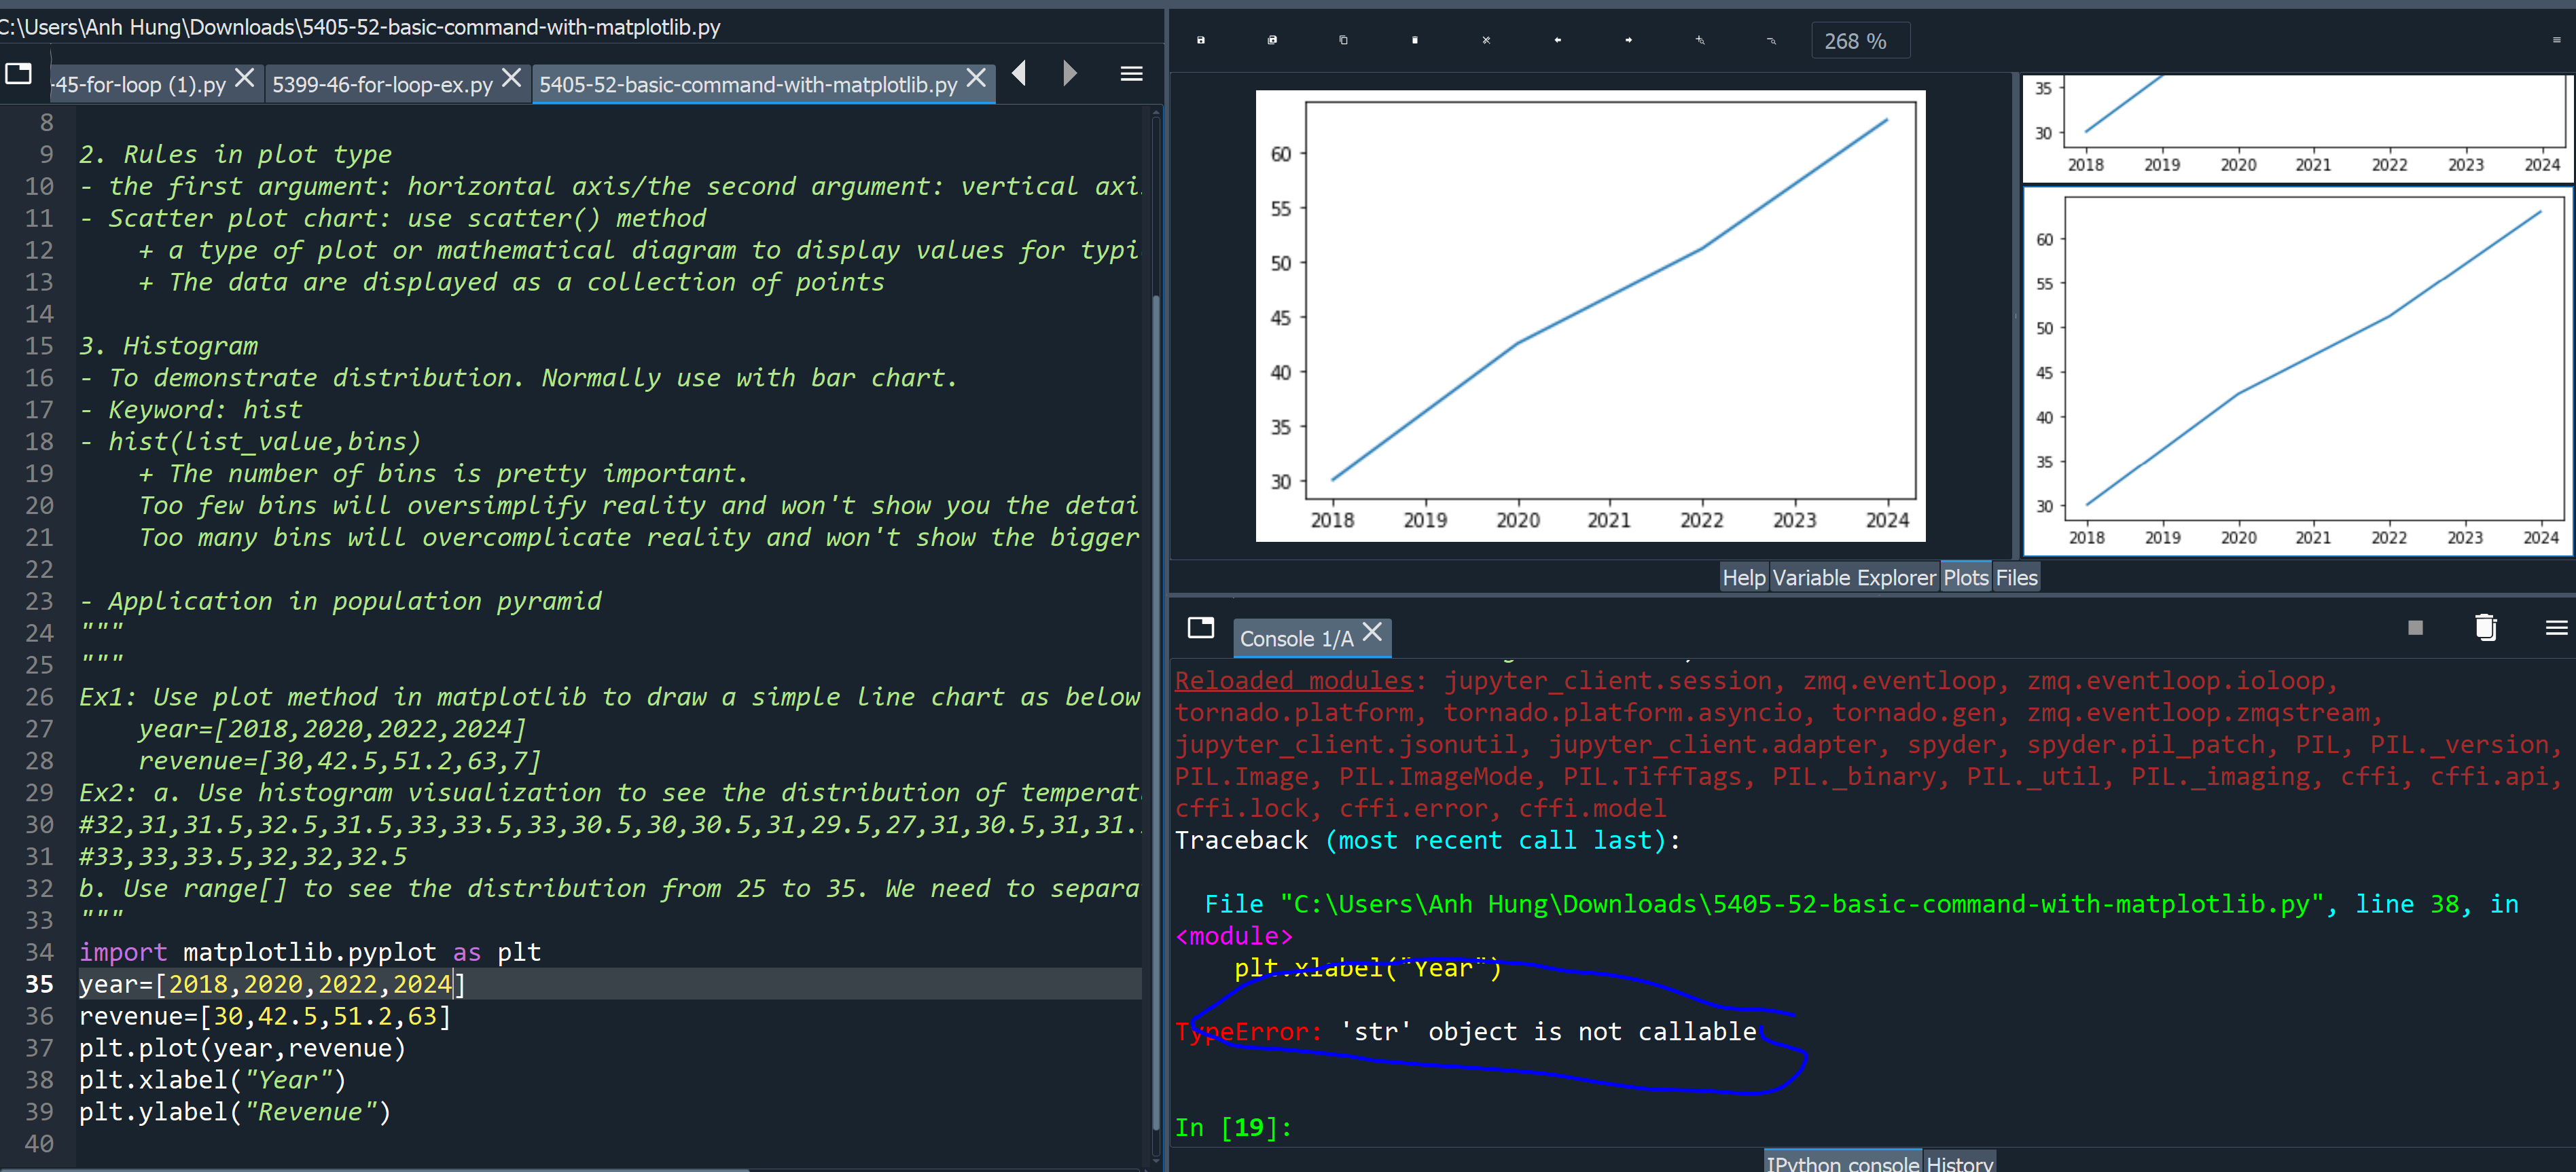The image size is (2576, 1172).
Task: Open the Plots pane options menu
Action: point(2556,40)
